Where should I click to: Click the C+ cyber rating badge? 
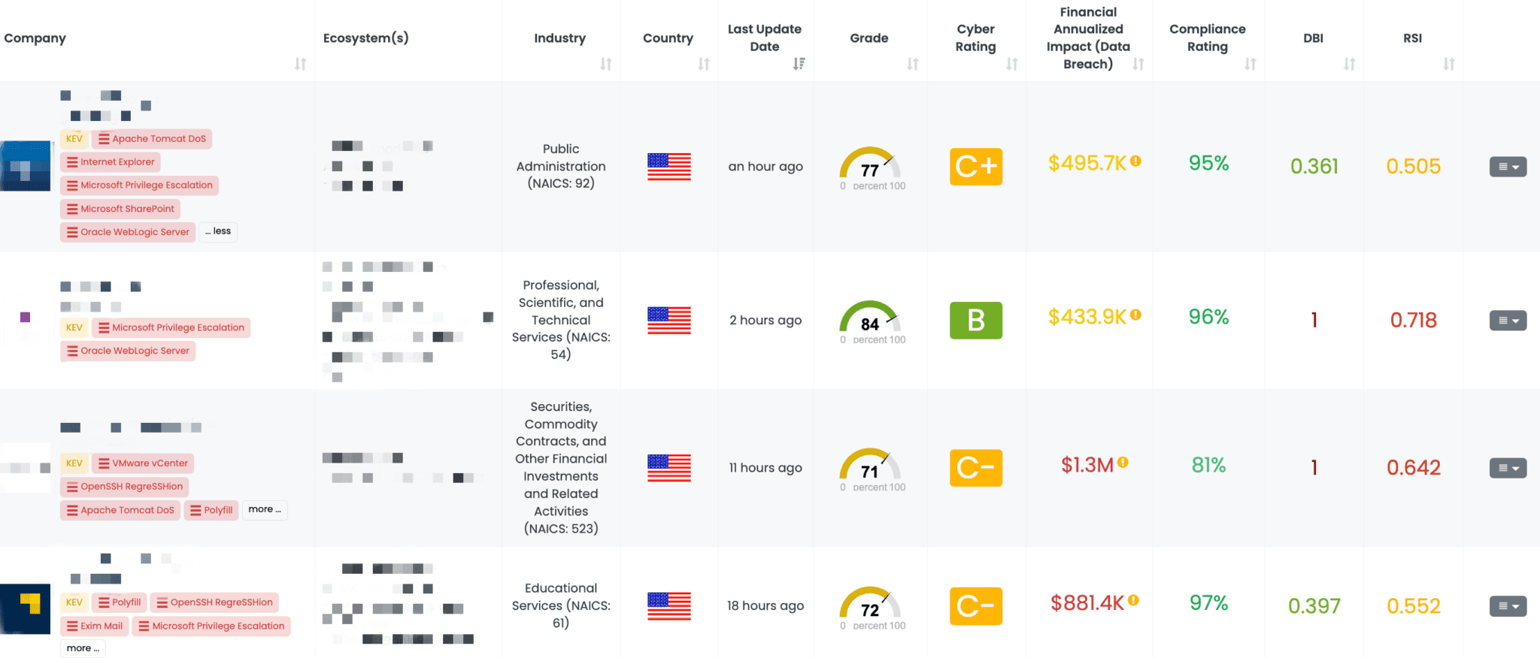tap(975, 167)
